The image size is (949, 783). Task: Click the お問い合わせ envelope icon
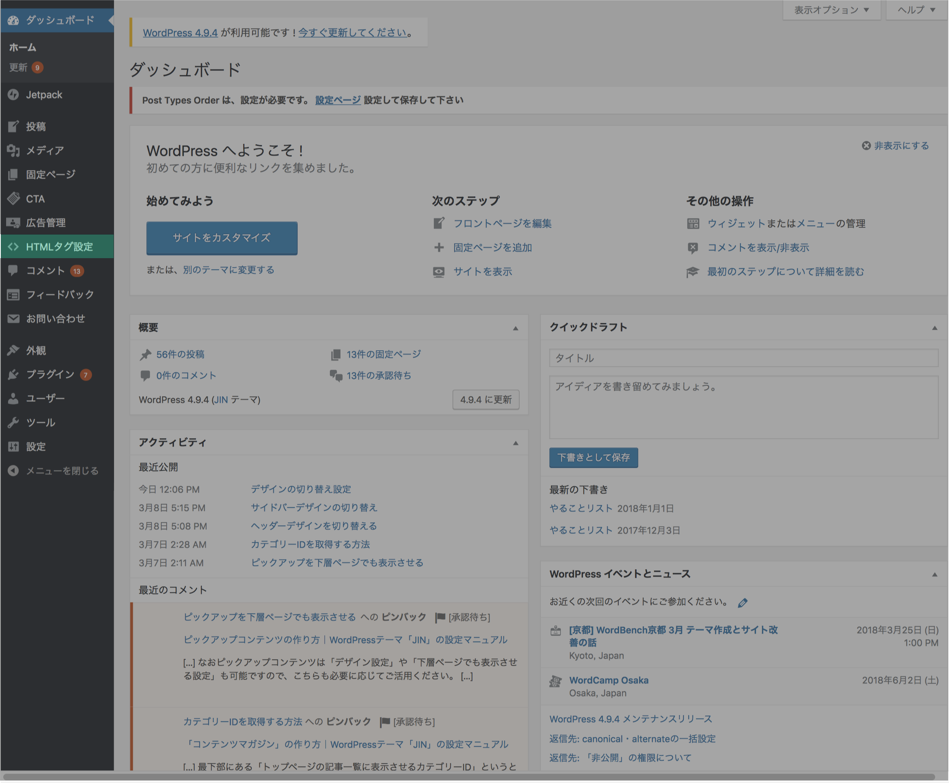tap(13, 319)
